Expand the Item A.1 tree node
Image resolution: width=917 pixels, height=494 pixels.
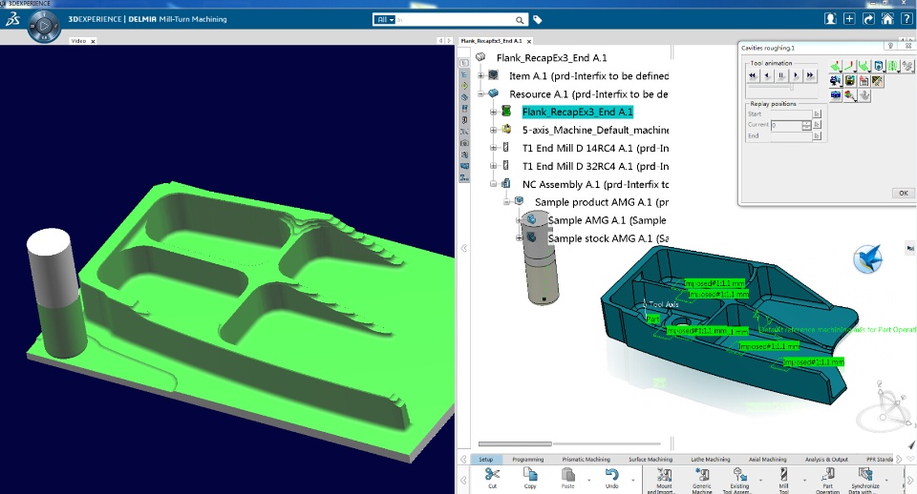pos(480,75)
